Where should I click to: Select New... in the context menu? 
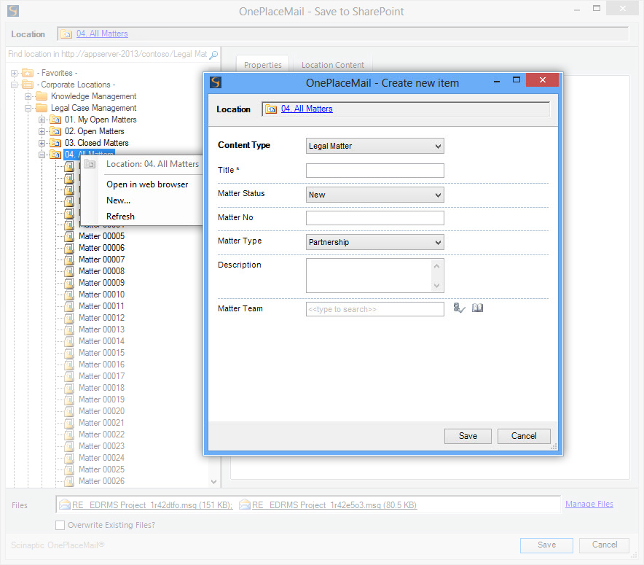[x=118, y=200]
